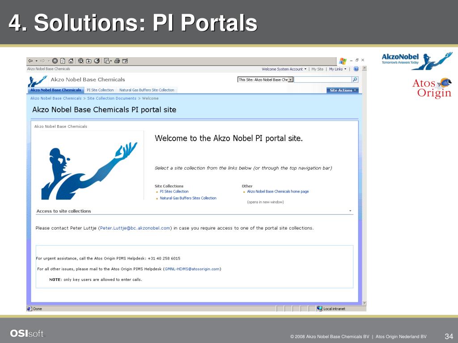Click the Done status bar text

(x=38, y=309)
